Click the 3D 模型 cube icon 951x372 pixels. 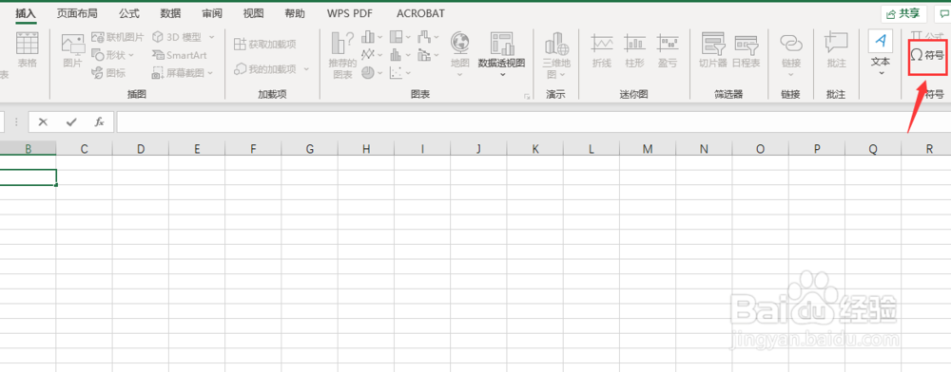tap(158, 38)
